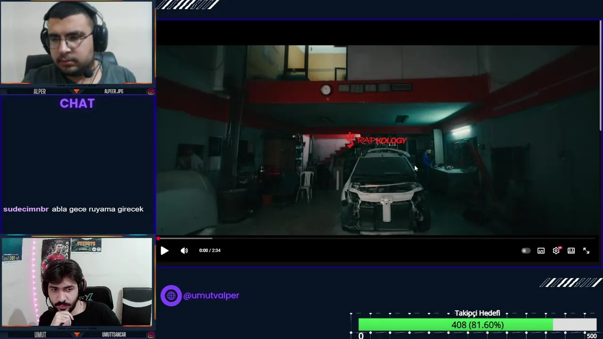Viewport: 603px width, 339px height.
Task: Click the Takipçi Hedefi label
Action: pyautogui.click(x=477, y=314)
